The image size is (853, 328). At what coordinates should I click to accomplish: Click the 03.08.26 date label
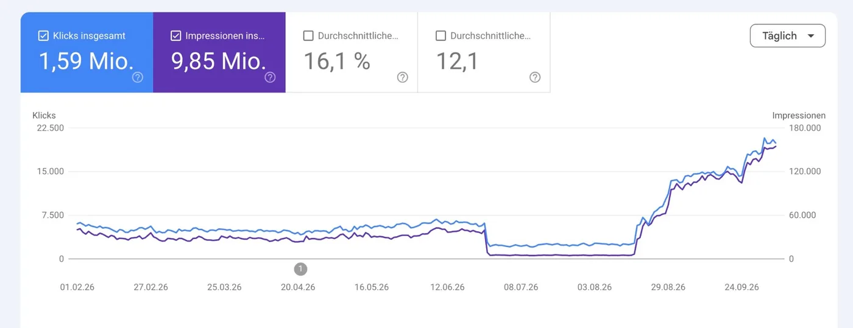[594, 287]
